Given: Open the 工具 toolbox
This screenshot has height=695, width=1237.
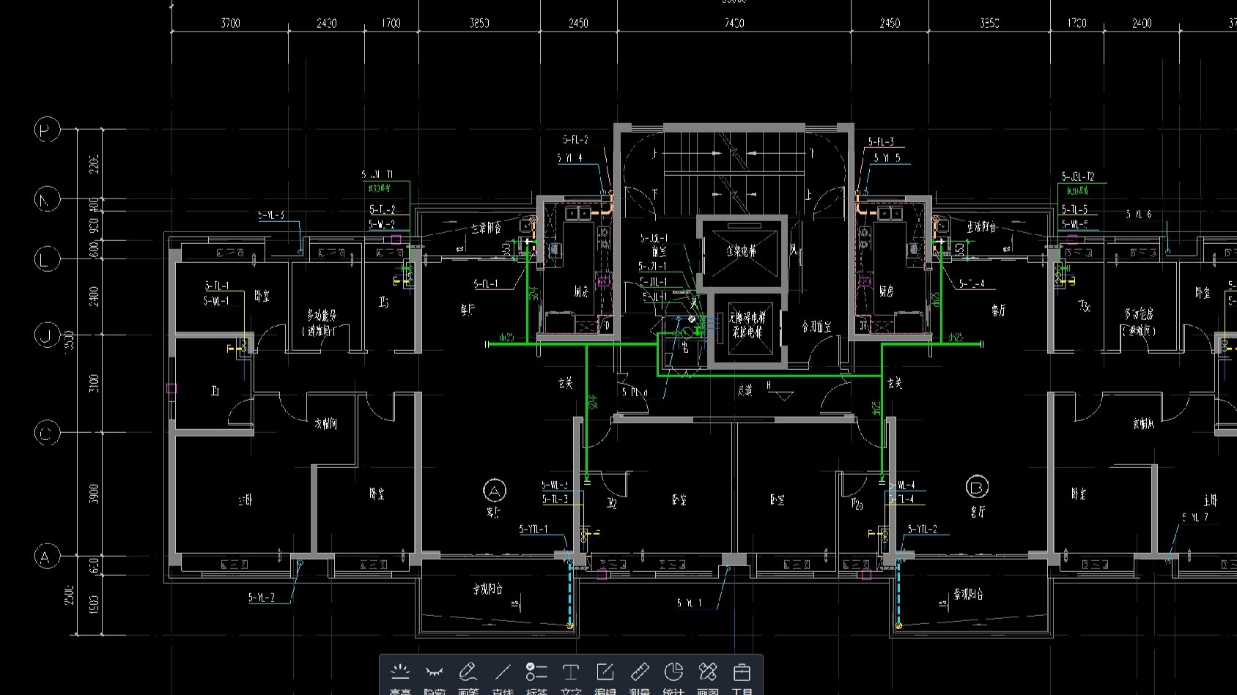Looking at the screenshot, I should click(742, 677).
